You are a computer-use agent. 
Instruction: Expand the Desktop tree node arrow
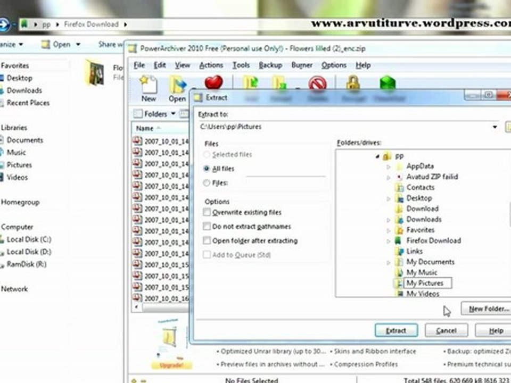pos(388,198)
